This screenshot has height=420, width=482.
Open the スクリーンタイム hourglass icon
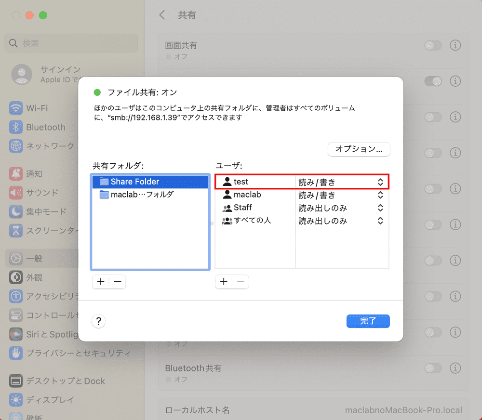pos(16,230)
